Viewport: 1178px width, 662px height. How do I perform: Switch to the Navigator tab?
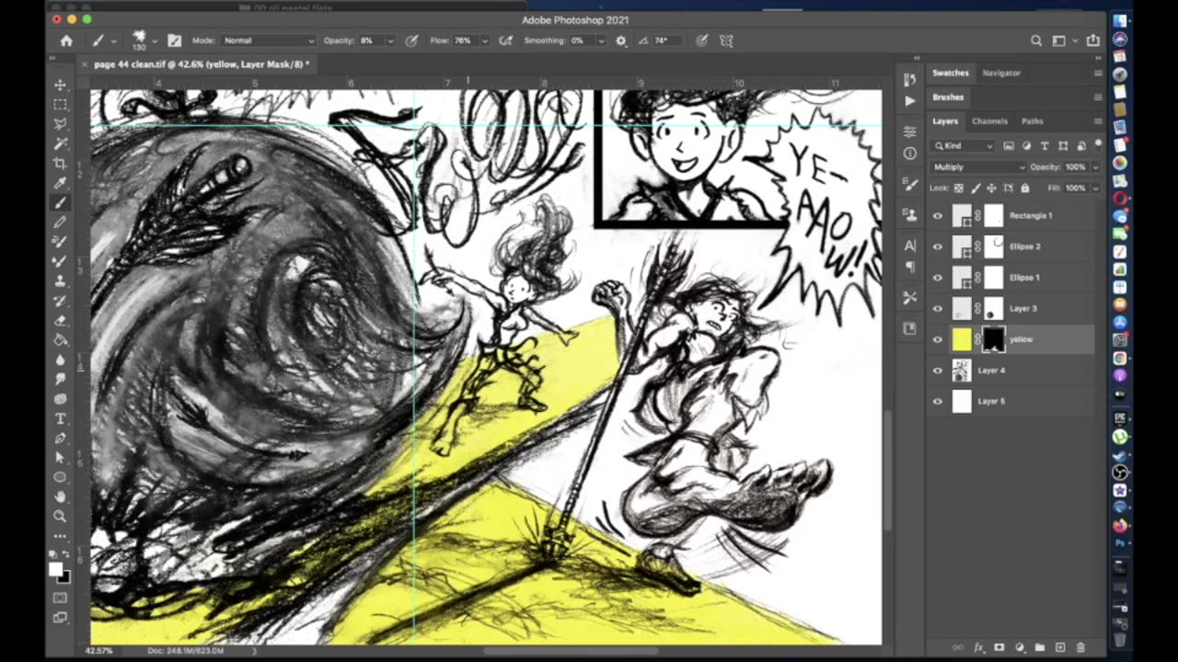coord(1001,73)
